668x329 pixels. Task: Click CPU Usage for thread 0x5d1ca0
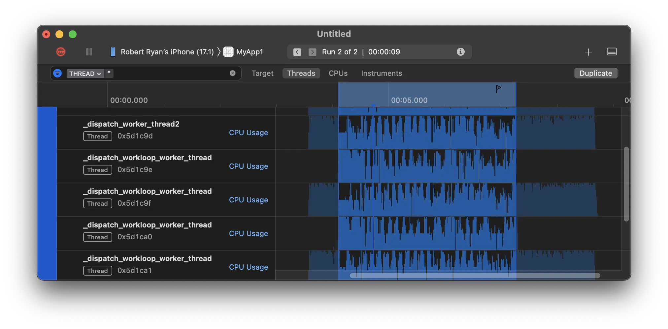click(x=249, y=233)
